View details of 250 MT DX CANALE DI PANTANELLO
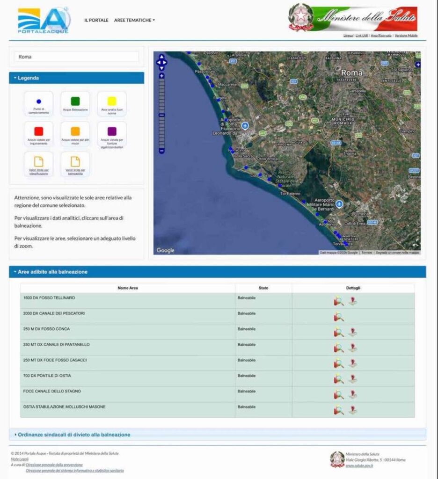This screenshot has height=479, width=438. tap(339, 348)
